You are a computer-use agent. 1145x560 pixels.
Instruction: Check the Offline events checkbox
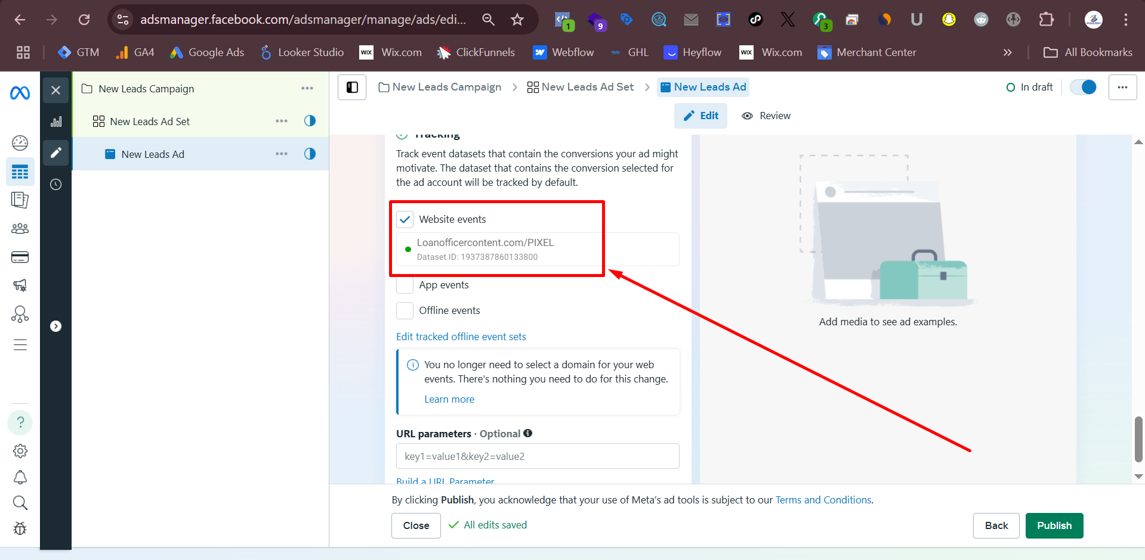(x=405, y=310)
